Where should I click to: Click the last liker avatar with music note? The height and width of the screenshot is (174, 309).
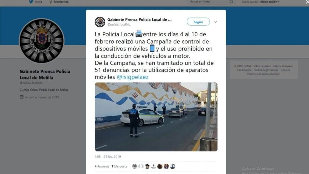coord(173,166)
